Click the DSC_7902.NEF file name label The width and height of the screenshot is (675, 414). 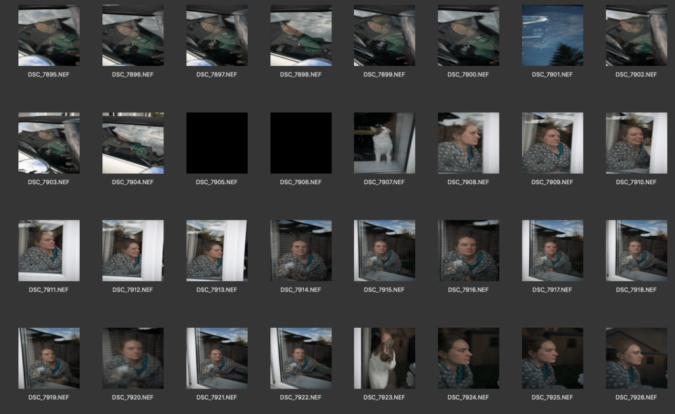[636, 75]
